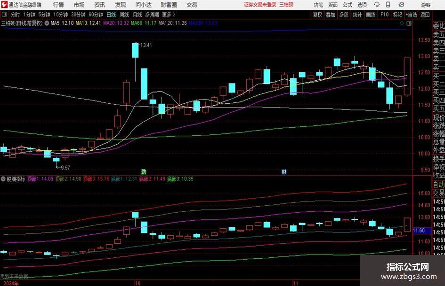The width and height of the screenshot is (445, 286).
Task: Open the customer service headset icon
Action: pos(377,5)
